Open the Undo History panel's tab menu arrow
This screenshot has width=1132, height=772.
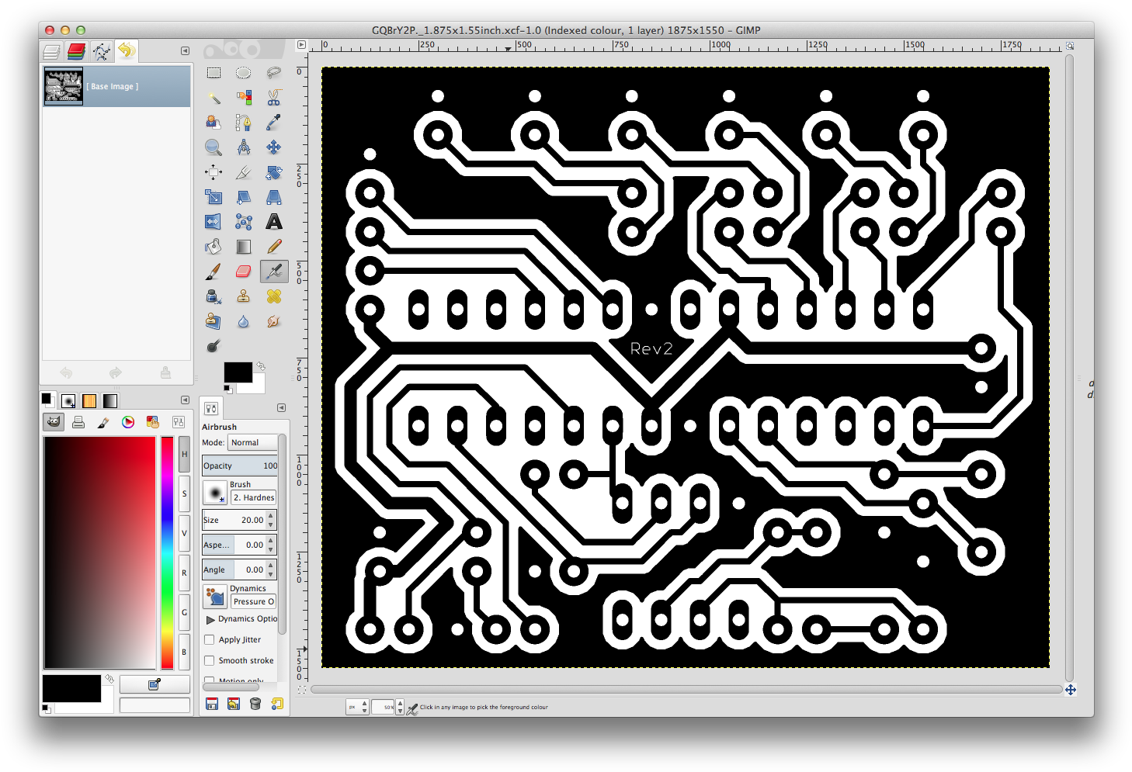tap(185, 51)
